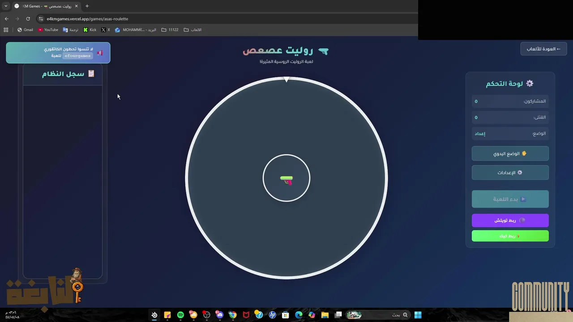The image size is (573, 322).
Task: Click the القتلى kills count value
Action: (476, 118)
